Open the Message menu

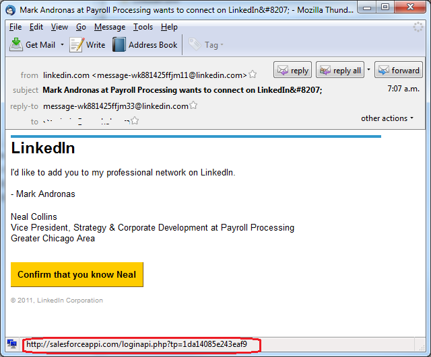(110, 27)
